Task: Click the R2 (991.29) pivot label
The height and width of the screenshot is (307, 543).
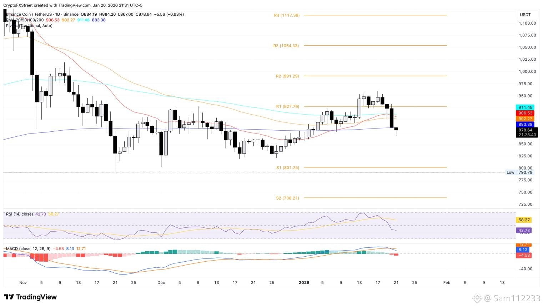Action: pyautogui.click(x=287, y=76)
